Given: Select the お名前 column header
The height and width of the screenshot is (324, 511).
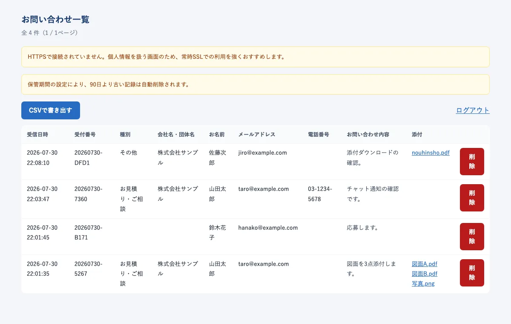Looking at the screenshot, I should click(217, 134).
